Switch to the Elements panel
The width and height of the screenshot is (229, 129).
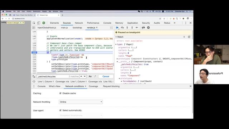point(54,23)
